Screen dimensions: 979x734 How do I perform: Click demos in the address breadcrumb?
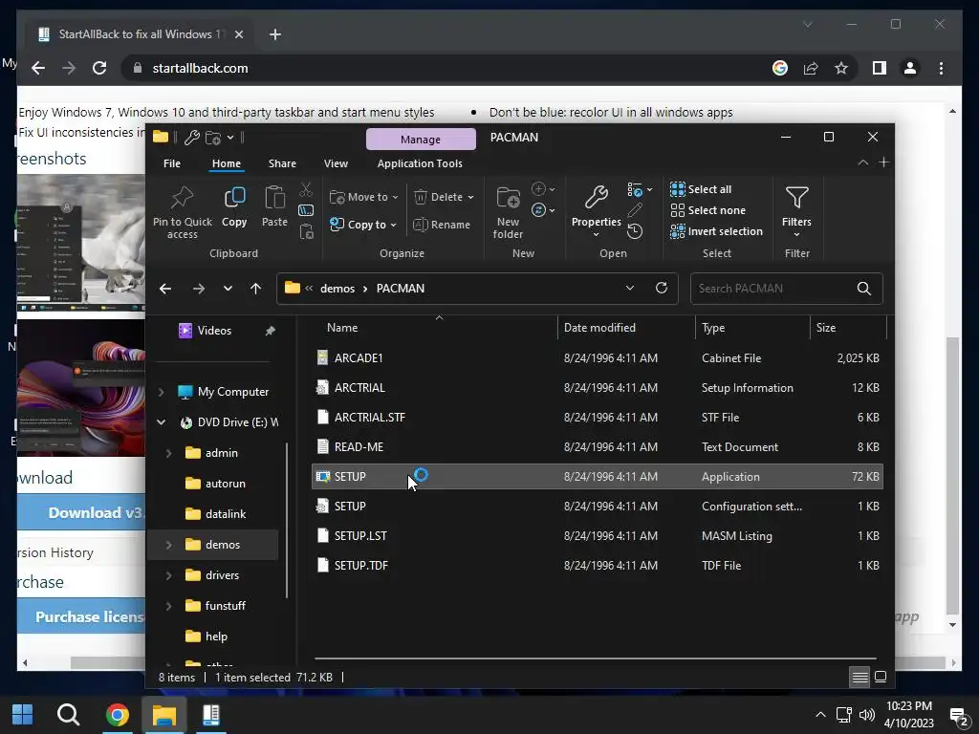pos(337,289)
